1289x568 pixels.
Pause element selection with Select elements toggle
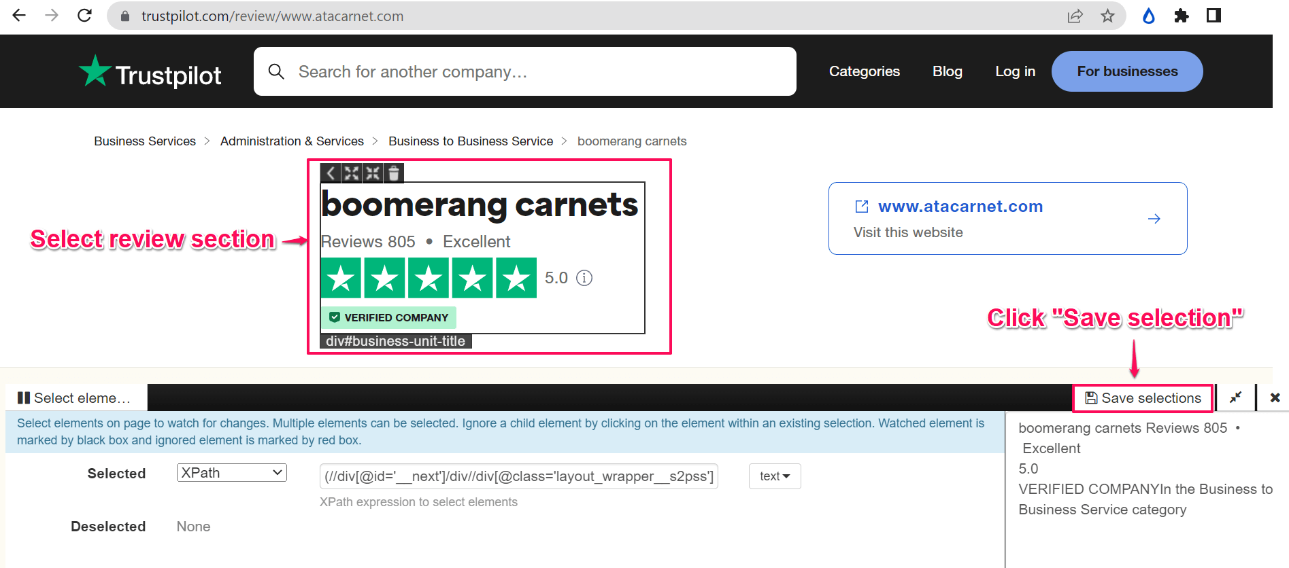(x=73, y=398)
